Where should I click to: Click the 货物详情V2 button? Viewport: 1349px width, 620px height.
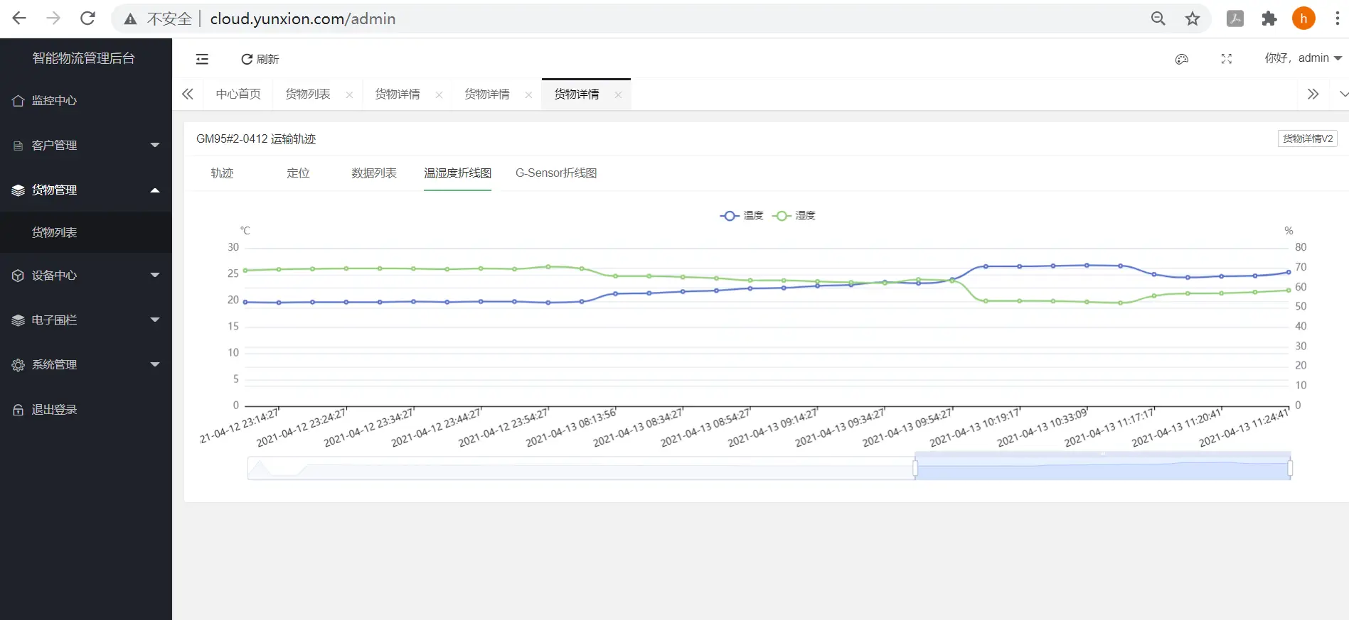click(1307, 138)
